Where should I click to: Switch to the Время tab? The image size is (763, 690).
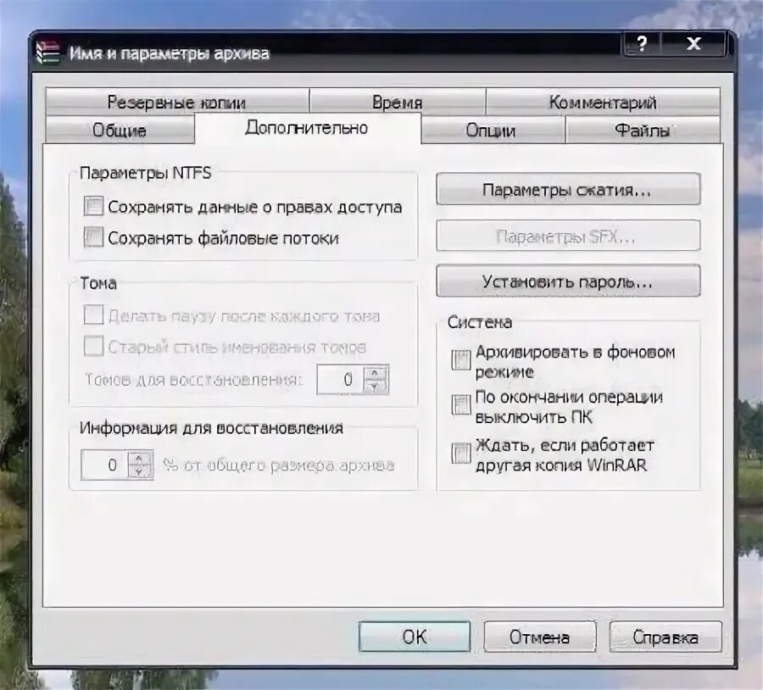click(397, 103)
